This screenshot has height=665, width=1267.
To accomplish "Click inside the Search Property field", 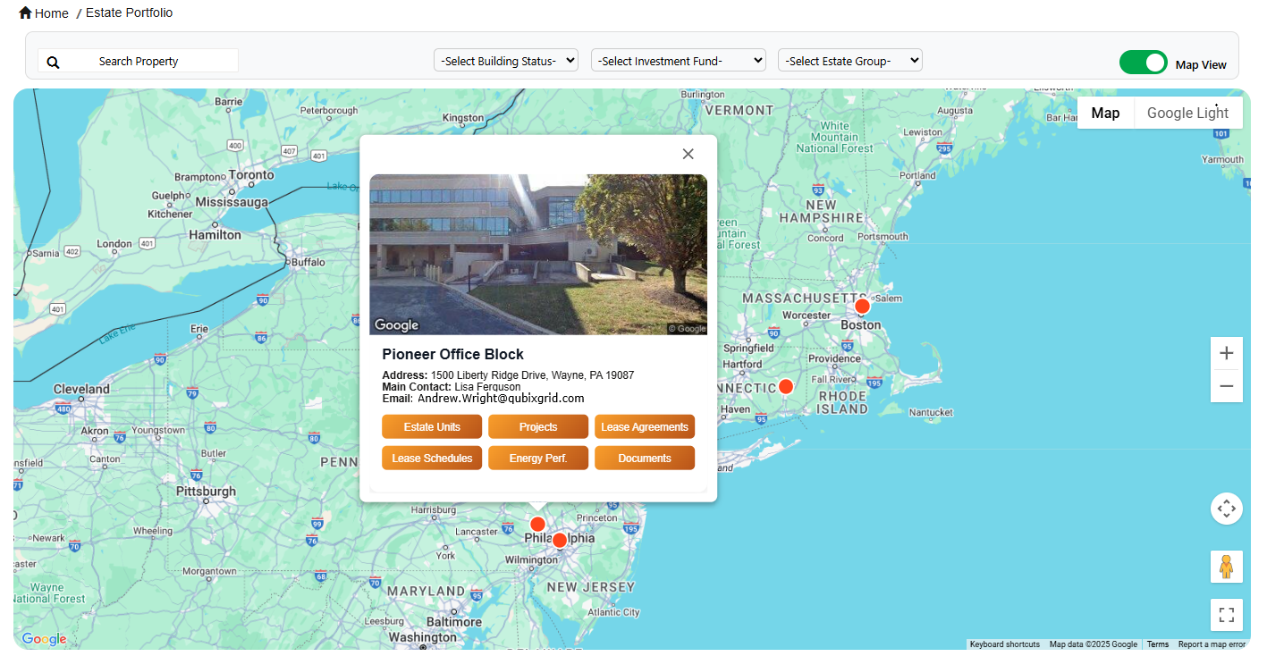I will (139, 60).
